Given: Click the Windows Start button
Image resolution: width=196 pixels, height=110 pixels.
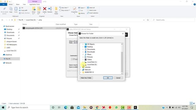Looking at the screenshot, I should 3,107.
